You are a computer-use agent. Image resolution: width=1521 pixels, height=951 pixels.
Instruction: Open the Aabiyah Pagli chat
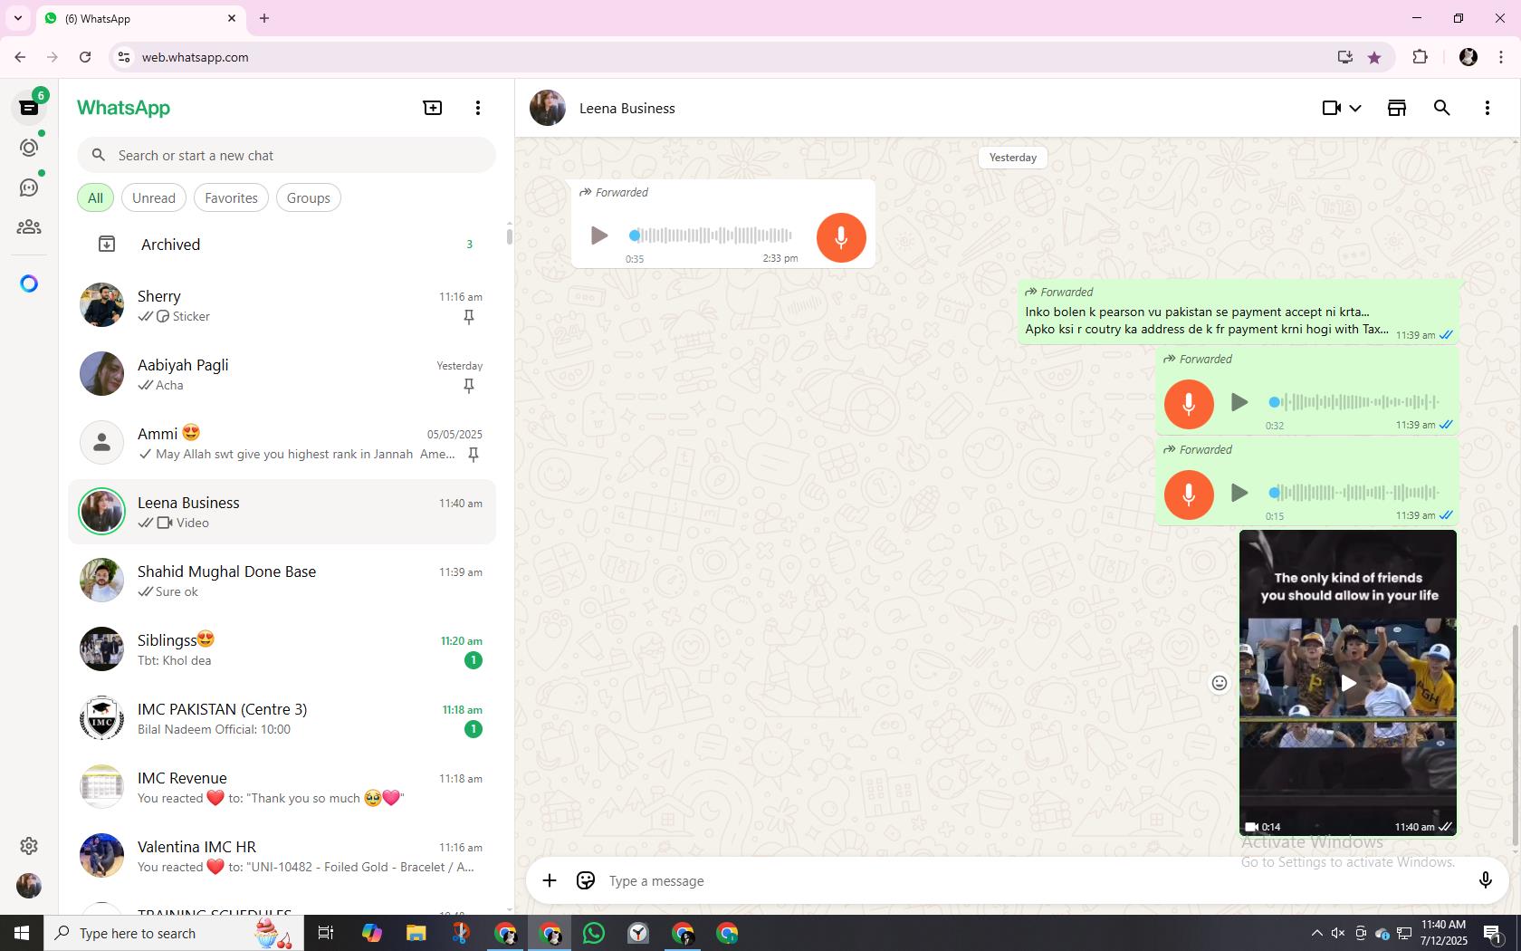(282, 375)
